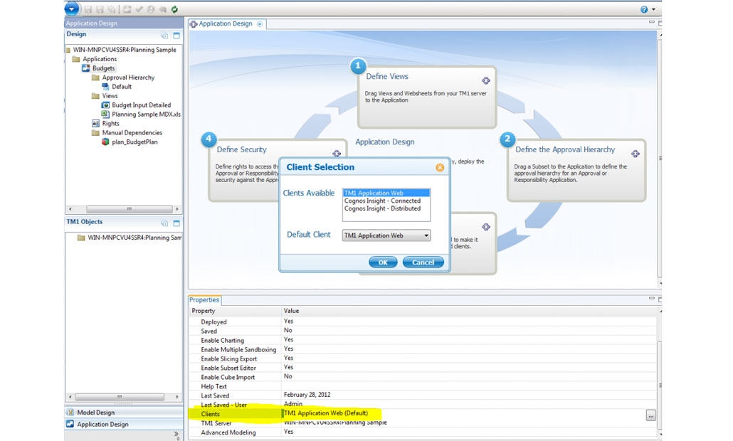The height and width of the screenshot is (441, 733).
Task: Select the Budgets application node
Action: [103, 68]
